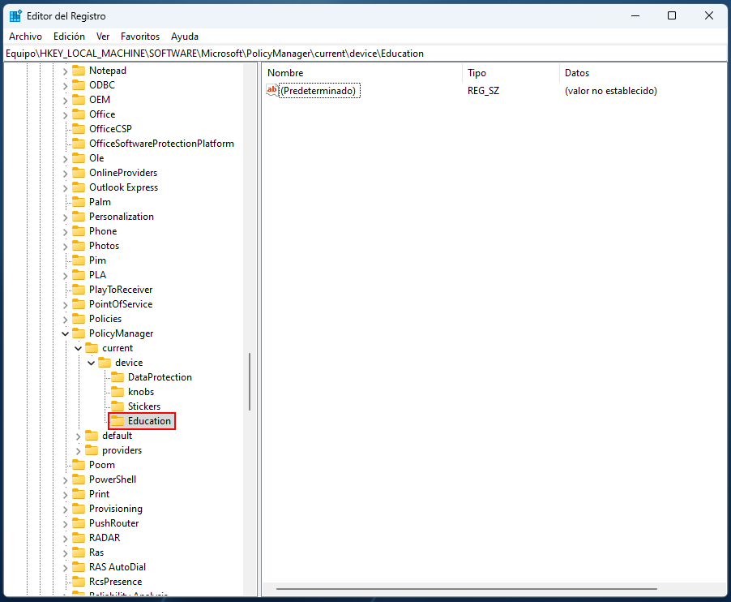Image resolution: width=731 pixels, height=602 pixels.
Task: Click the Education folder icon
Action: coord(118,421)
